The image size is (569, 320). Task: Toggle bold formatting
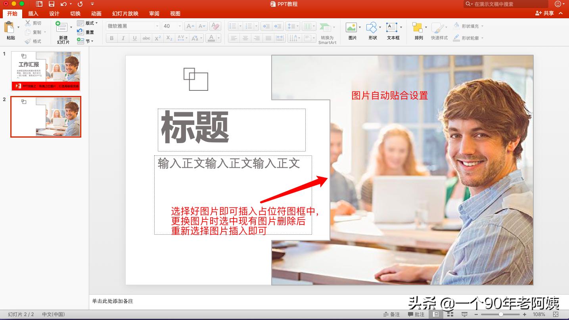click(x=111, y=38)
